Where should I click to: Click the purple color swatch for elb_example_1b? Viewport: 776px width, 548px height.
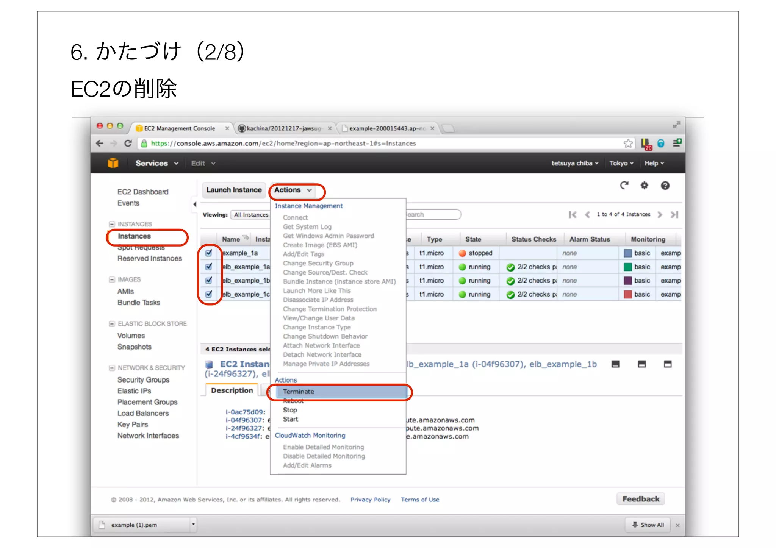(x=628, y=281)
